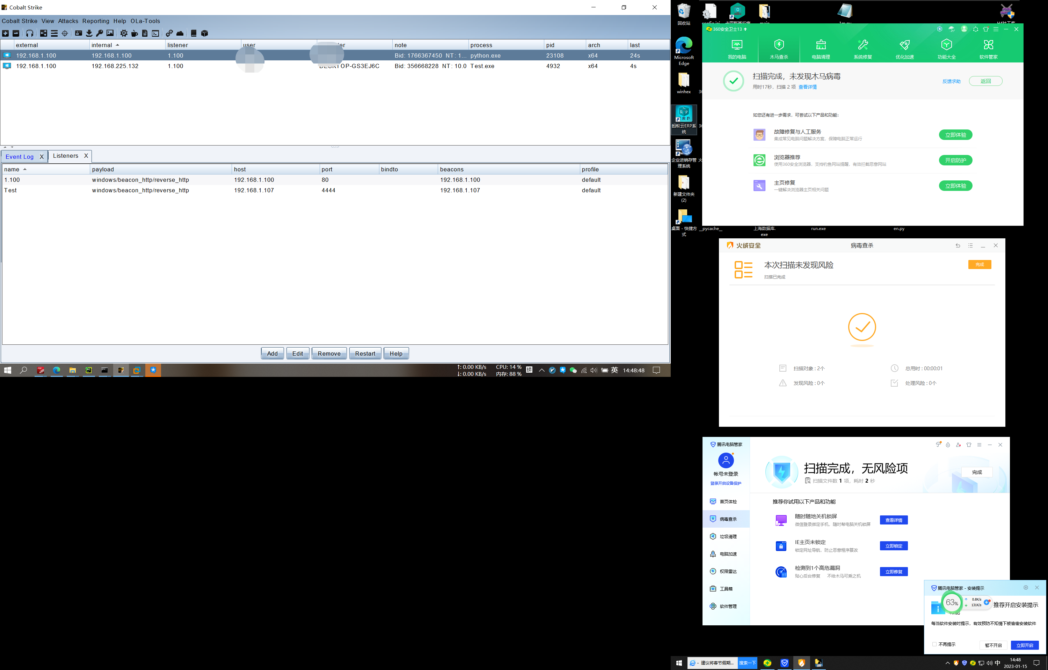Click the coffee cup toolbar icon
Image resolution: width=1048 pixels, height=670 pixels.
(134, 33)
